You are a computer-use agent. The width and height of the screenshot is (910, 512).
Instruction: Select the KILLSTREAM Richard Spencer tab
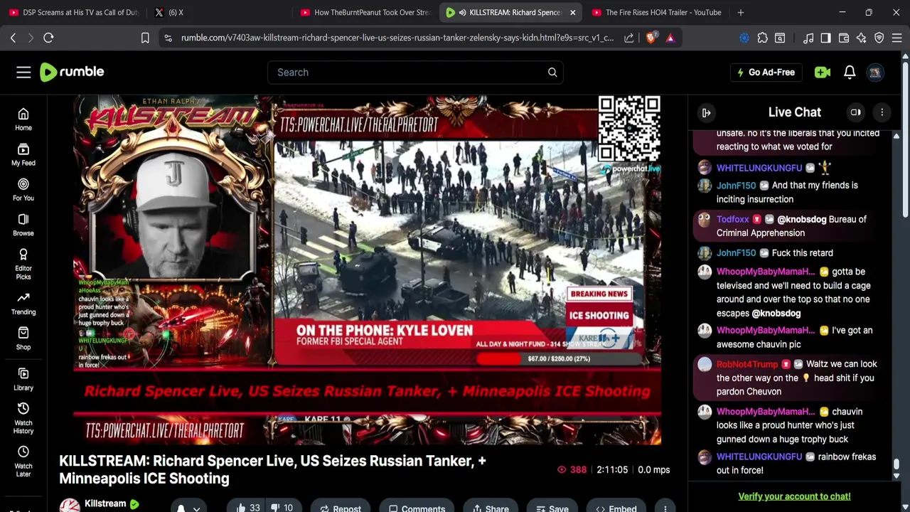(x=506, y=12)
